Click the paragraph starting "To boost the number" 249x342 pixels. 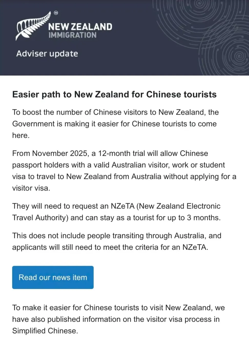coord(115,124)
